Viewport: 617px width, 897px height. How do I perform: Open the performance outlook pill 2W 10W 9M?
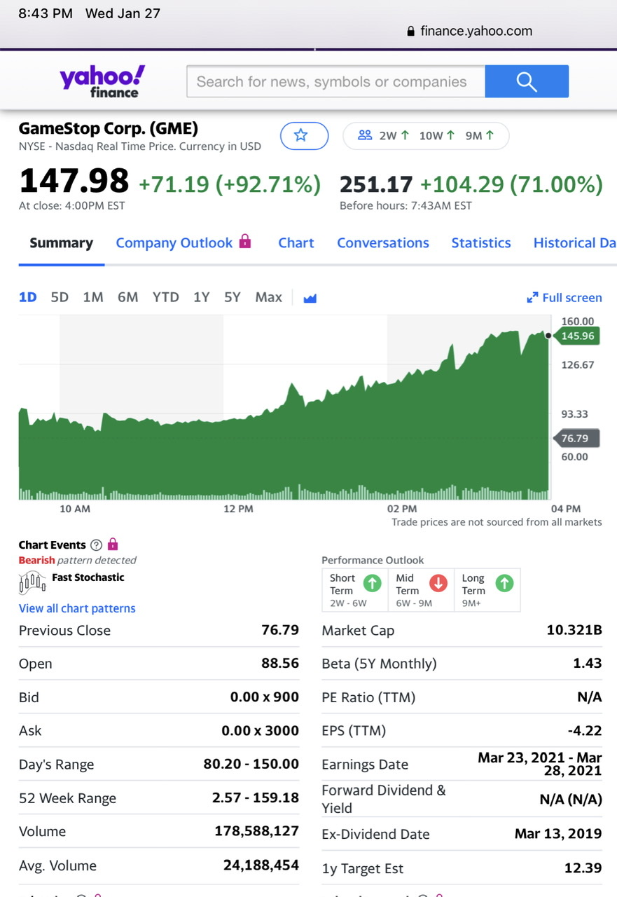click(425, 136)
